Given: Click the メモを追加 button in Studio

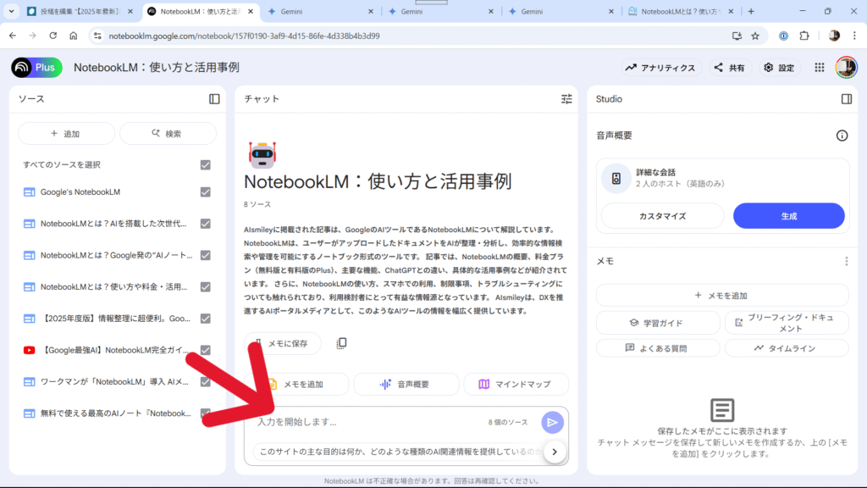Looking at the screenshot, I should 721,296.
